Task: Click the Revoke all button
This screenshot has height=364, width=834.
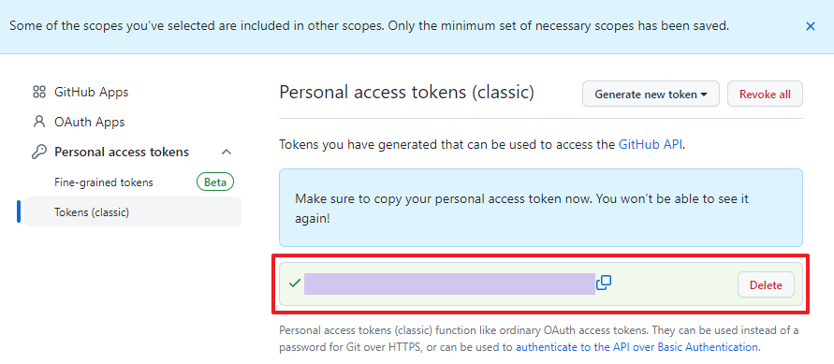Action: click(765, 95)
